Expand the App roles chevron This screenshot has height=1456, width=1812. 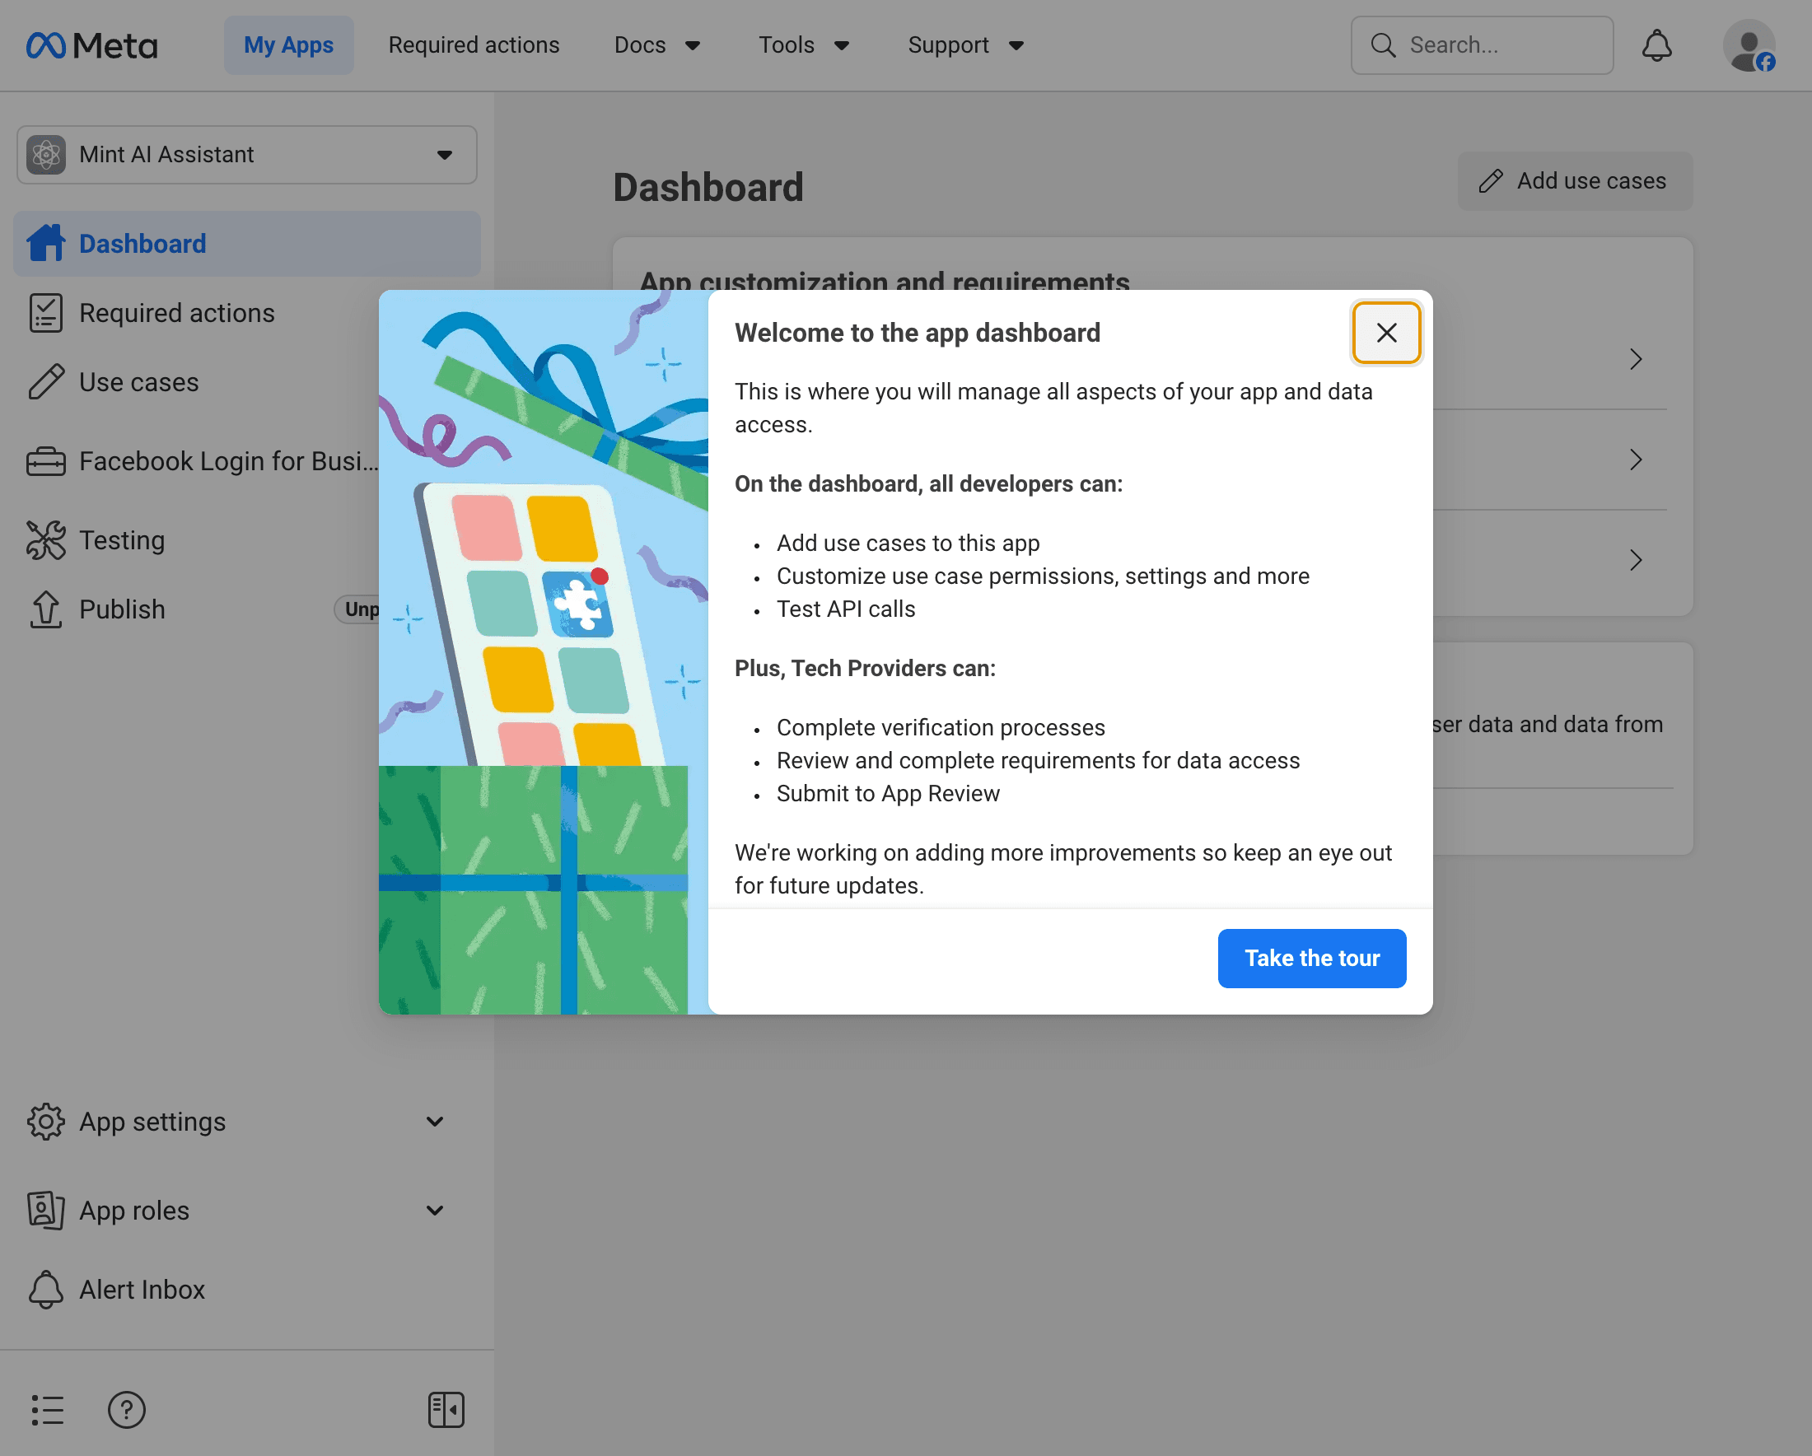436,1211
